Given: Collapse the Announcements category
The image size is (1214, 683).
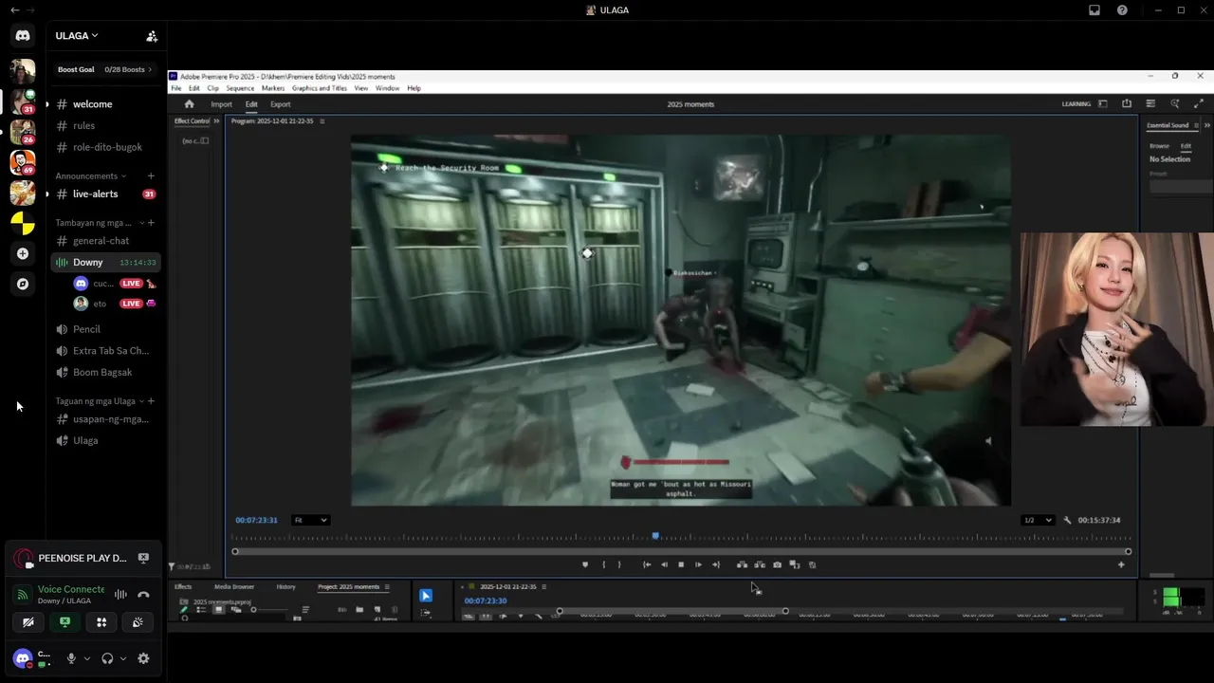Looking at the screenshot, I should point(91,175).
